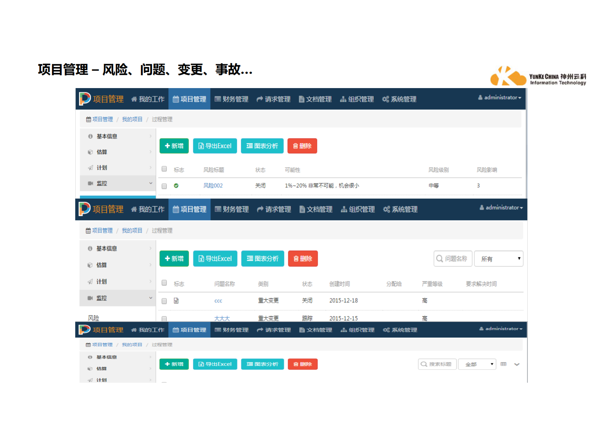This screenshot has height=426, width=603.
Task: Click 导出Excel button in the bottom screenshot
Action: [215, 364]
